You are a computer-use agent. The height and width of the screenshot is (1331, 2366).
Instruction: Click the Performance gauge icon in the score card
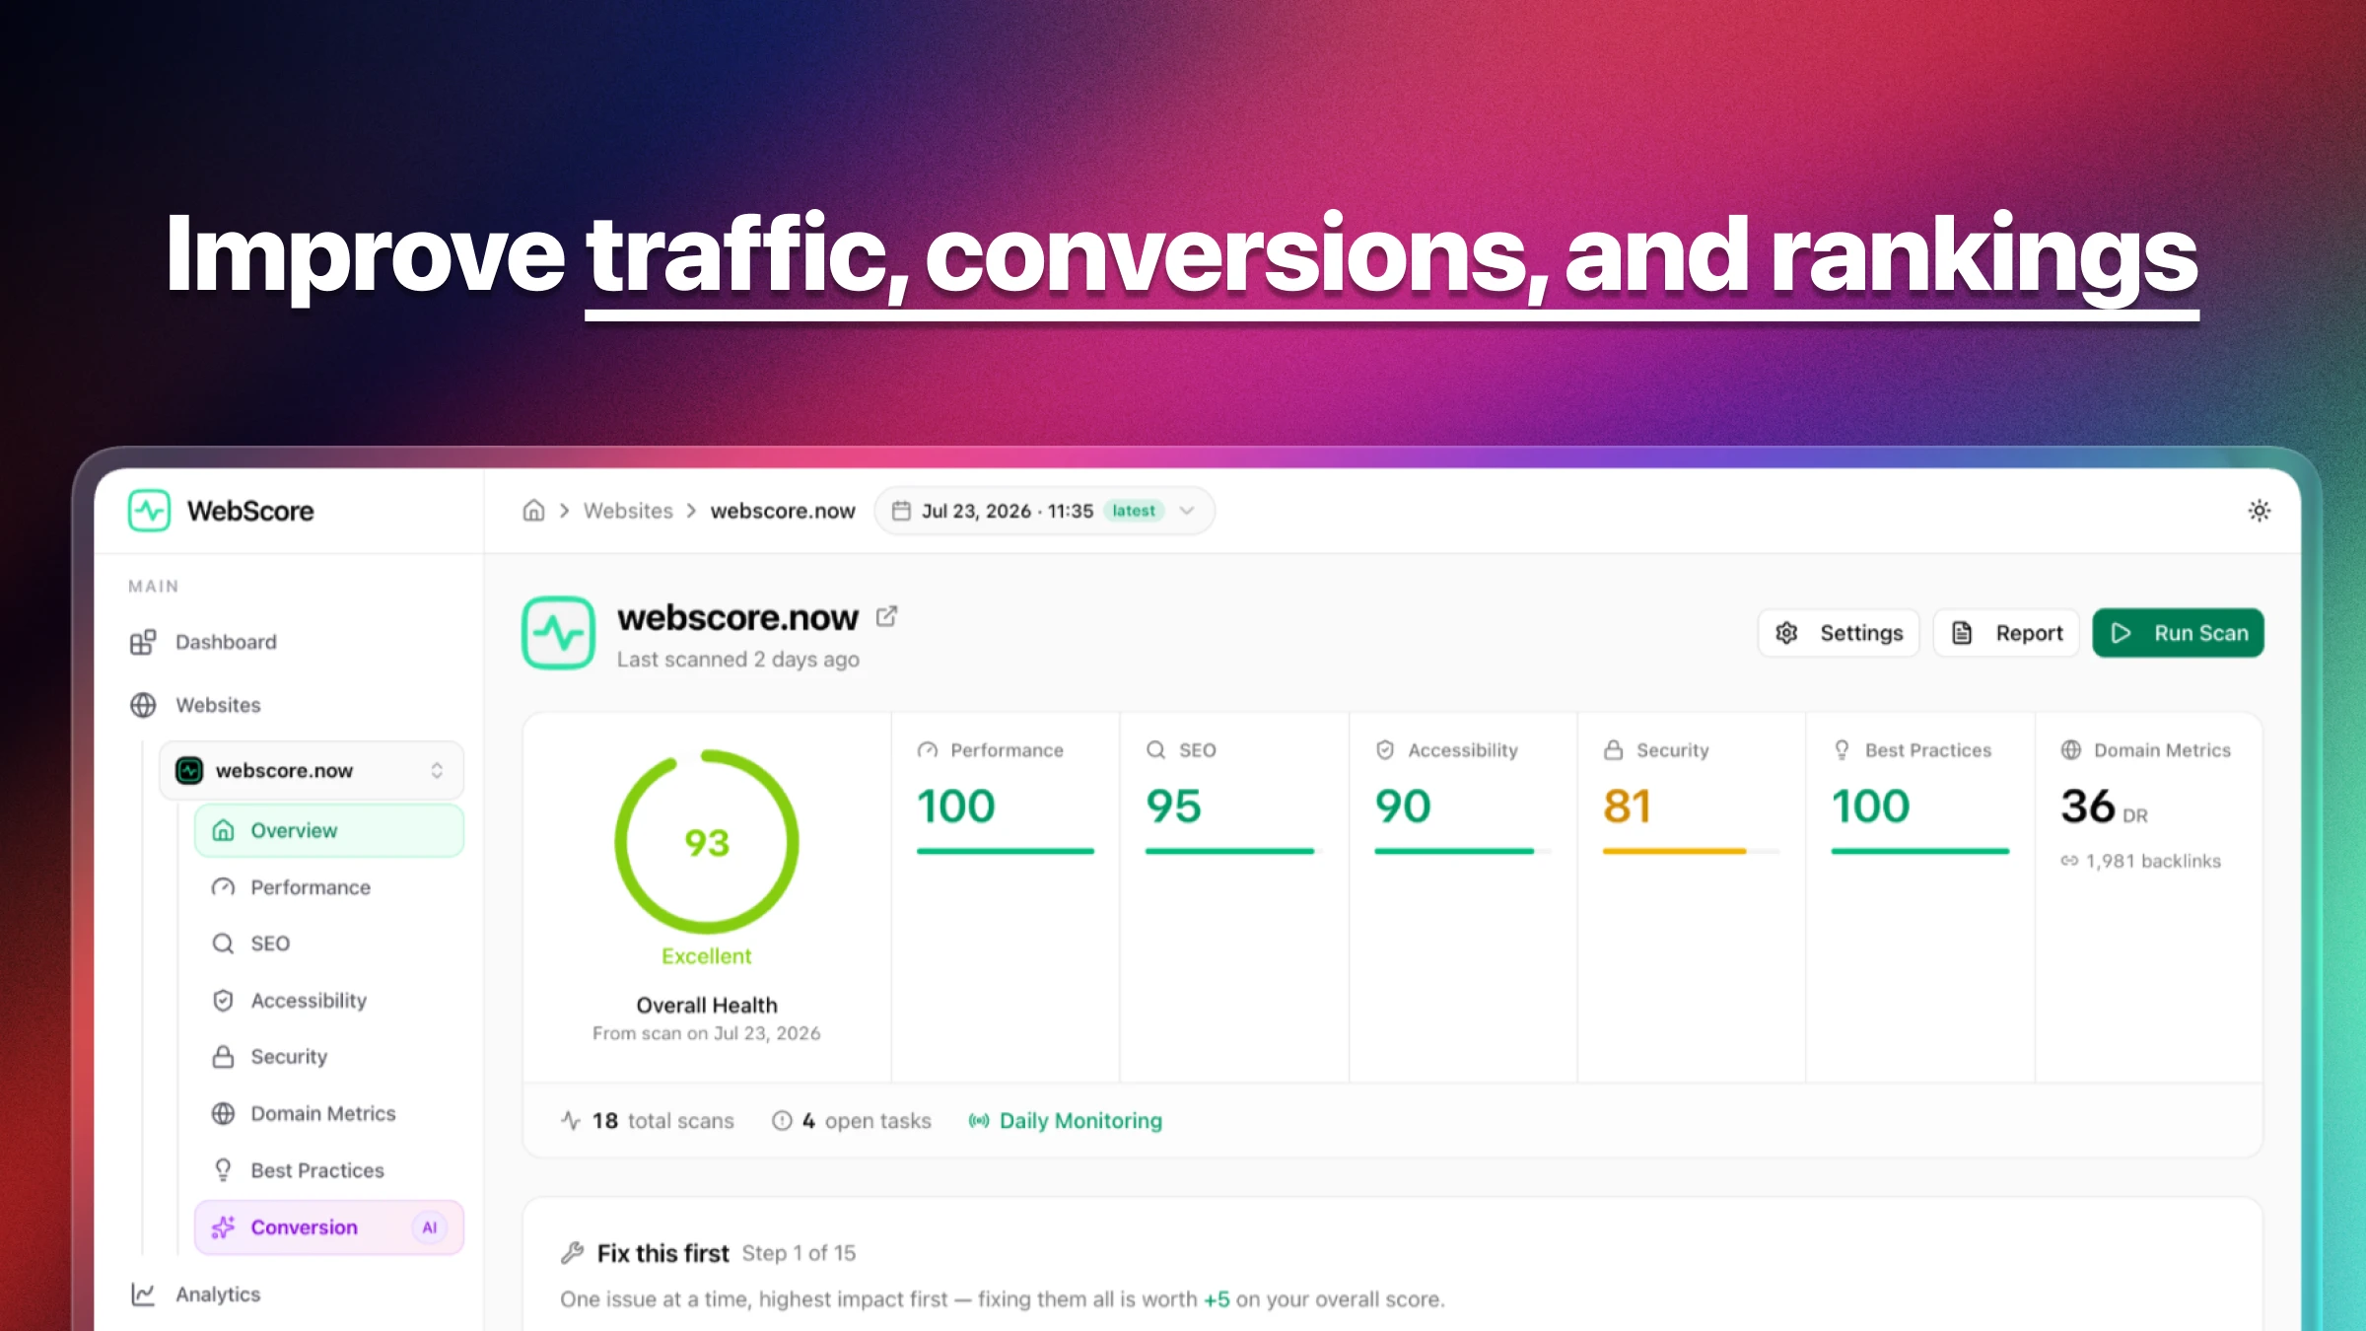point(928,750)
